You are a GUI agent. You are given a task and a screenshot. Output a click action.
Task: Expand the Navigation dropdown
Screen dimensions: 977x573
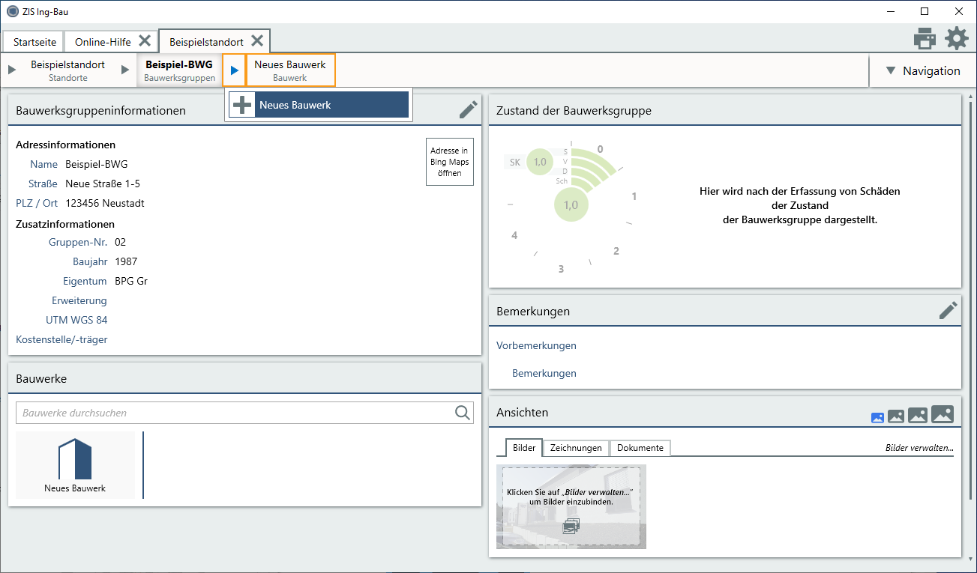(x=922, y=71)
